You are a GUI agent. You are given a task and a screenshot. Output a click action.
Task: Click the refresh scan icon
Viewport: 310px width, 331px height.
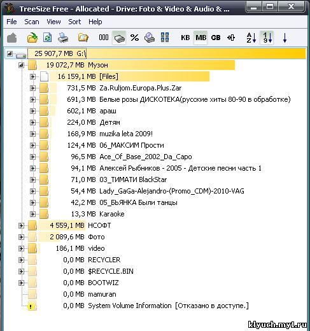[x=48, y=38]
